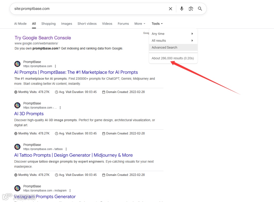Image resolution: width=274 pixels, height=202 pixels.
Task: Click globe icon under AI Prompts result
Action: point(16,92)
